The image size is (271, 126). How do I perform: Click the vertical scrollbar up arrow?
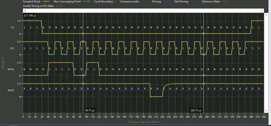click(x=266, y=15)
